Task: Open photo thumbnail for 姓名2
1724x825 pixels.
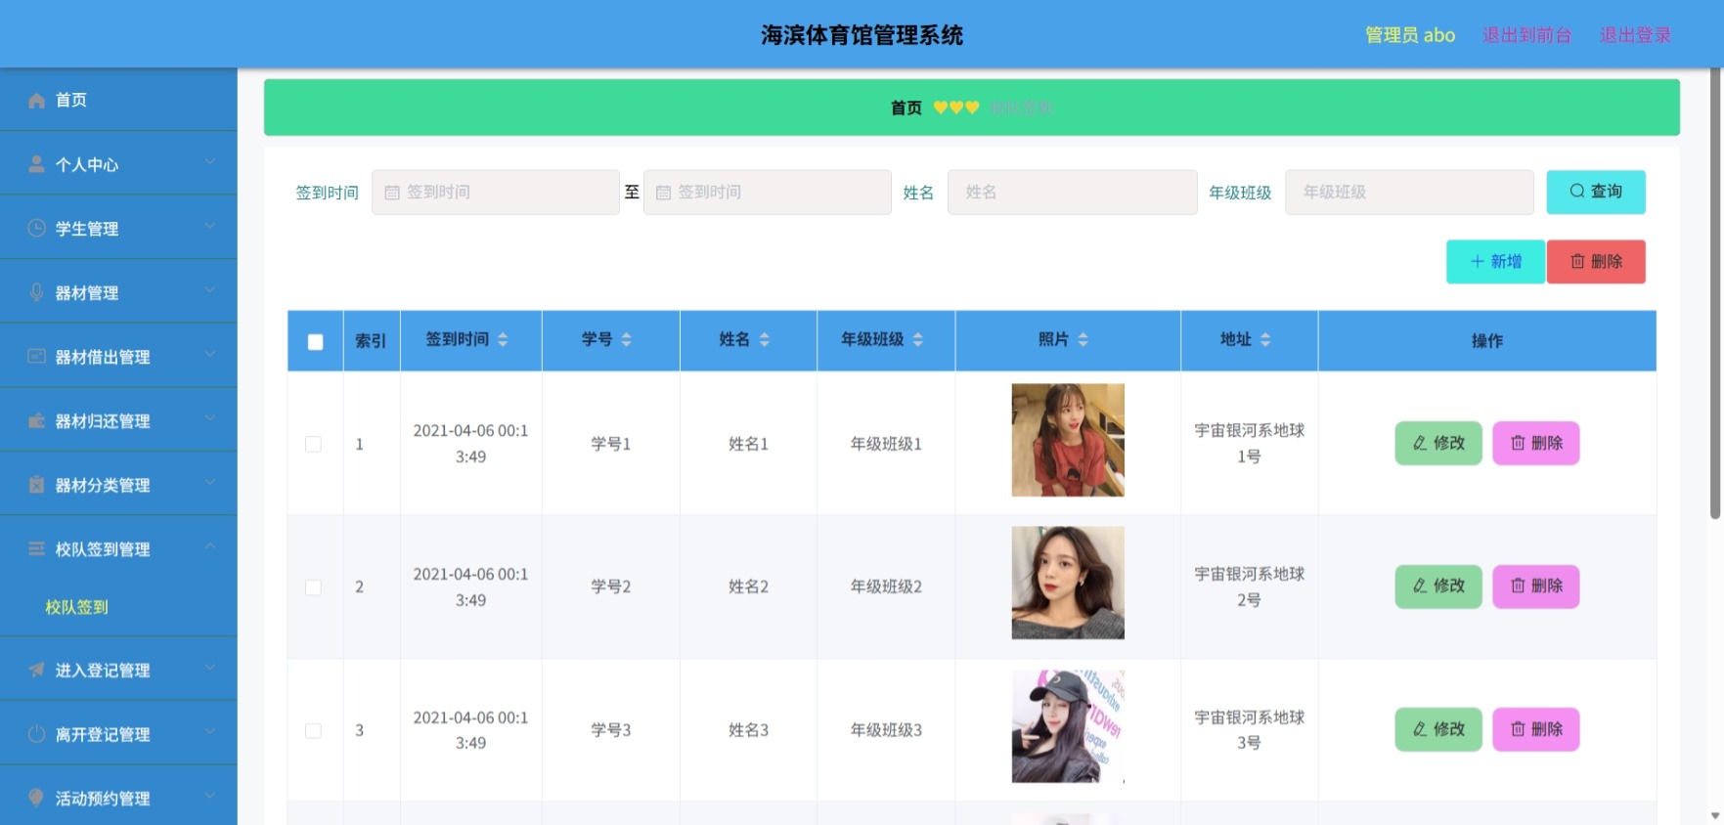Action: (1068, 584)
